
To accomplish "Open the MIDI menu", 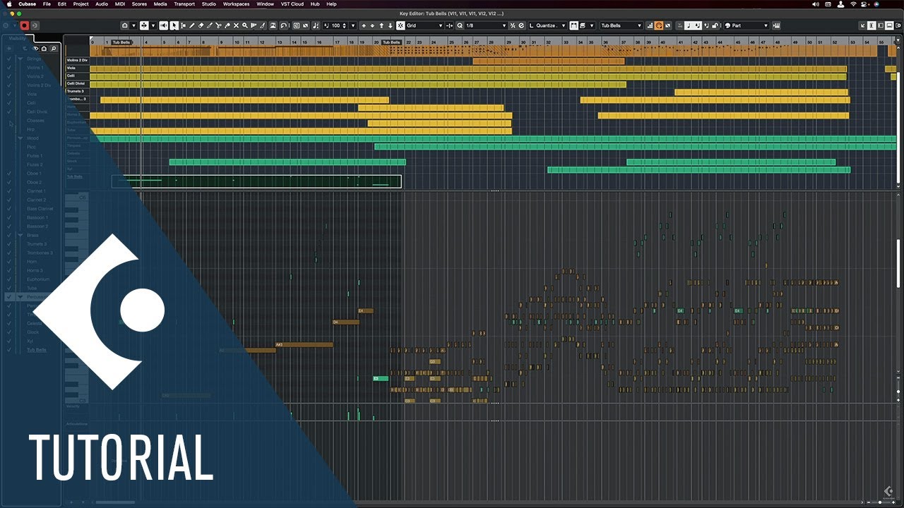I will [x=119, y=4].
